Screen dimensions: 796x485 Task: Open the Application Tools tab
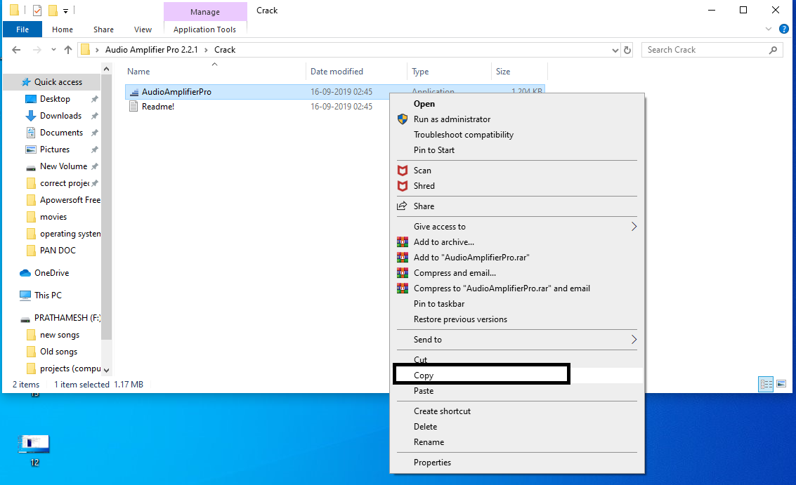click(204, 29)
